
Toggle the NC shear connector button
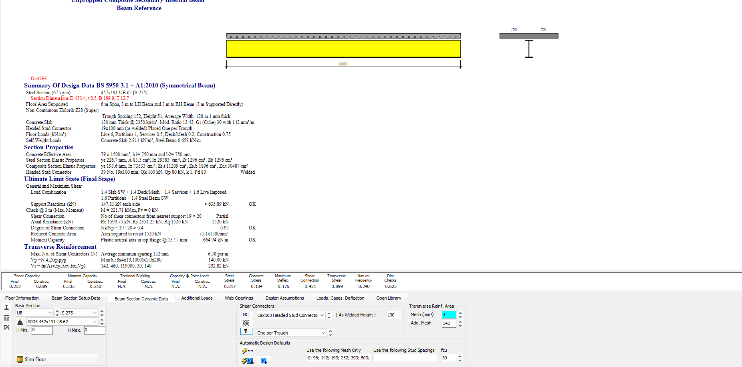(x=246, y=315)
